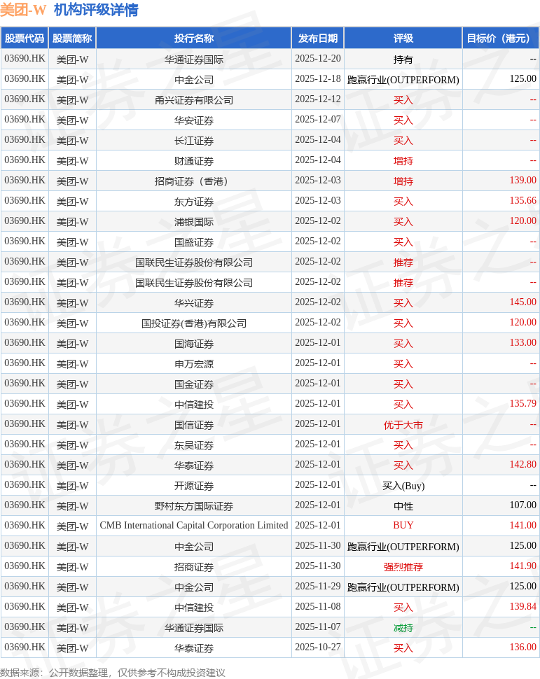Click 03690.HK in the 华通证券国际 持有 row
The image size is (540, 679).
[x=25, y=59]
